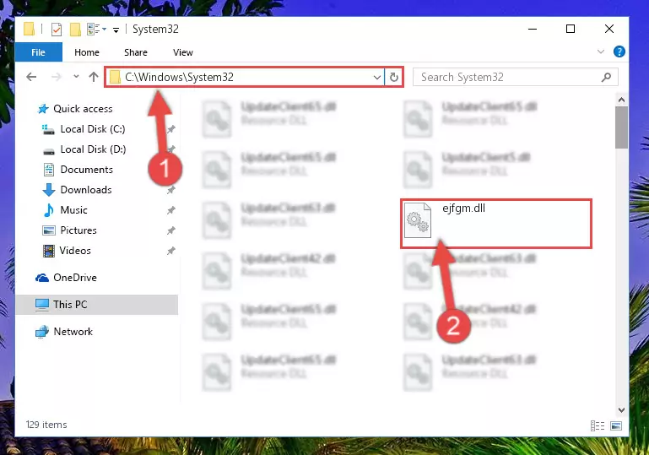The image size is (649, 455).
Task: Open the Customize Quick Access Toolbar arrow
Action: point(116,30)
